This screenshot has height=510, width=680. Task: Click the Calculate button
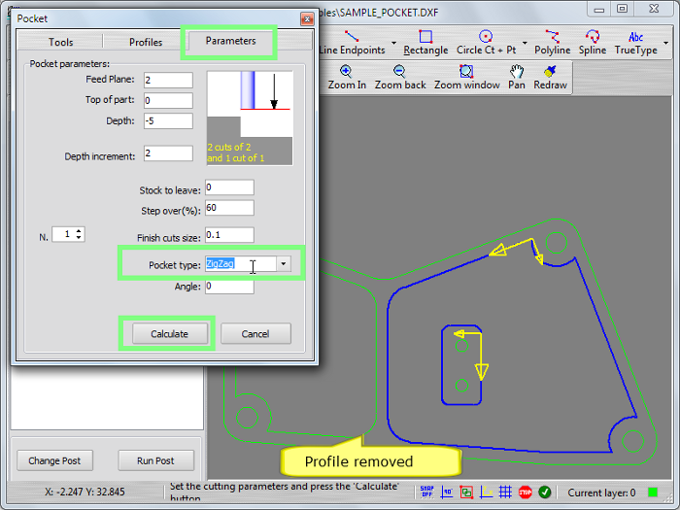(169, 333)
